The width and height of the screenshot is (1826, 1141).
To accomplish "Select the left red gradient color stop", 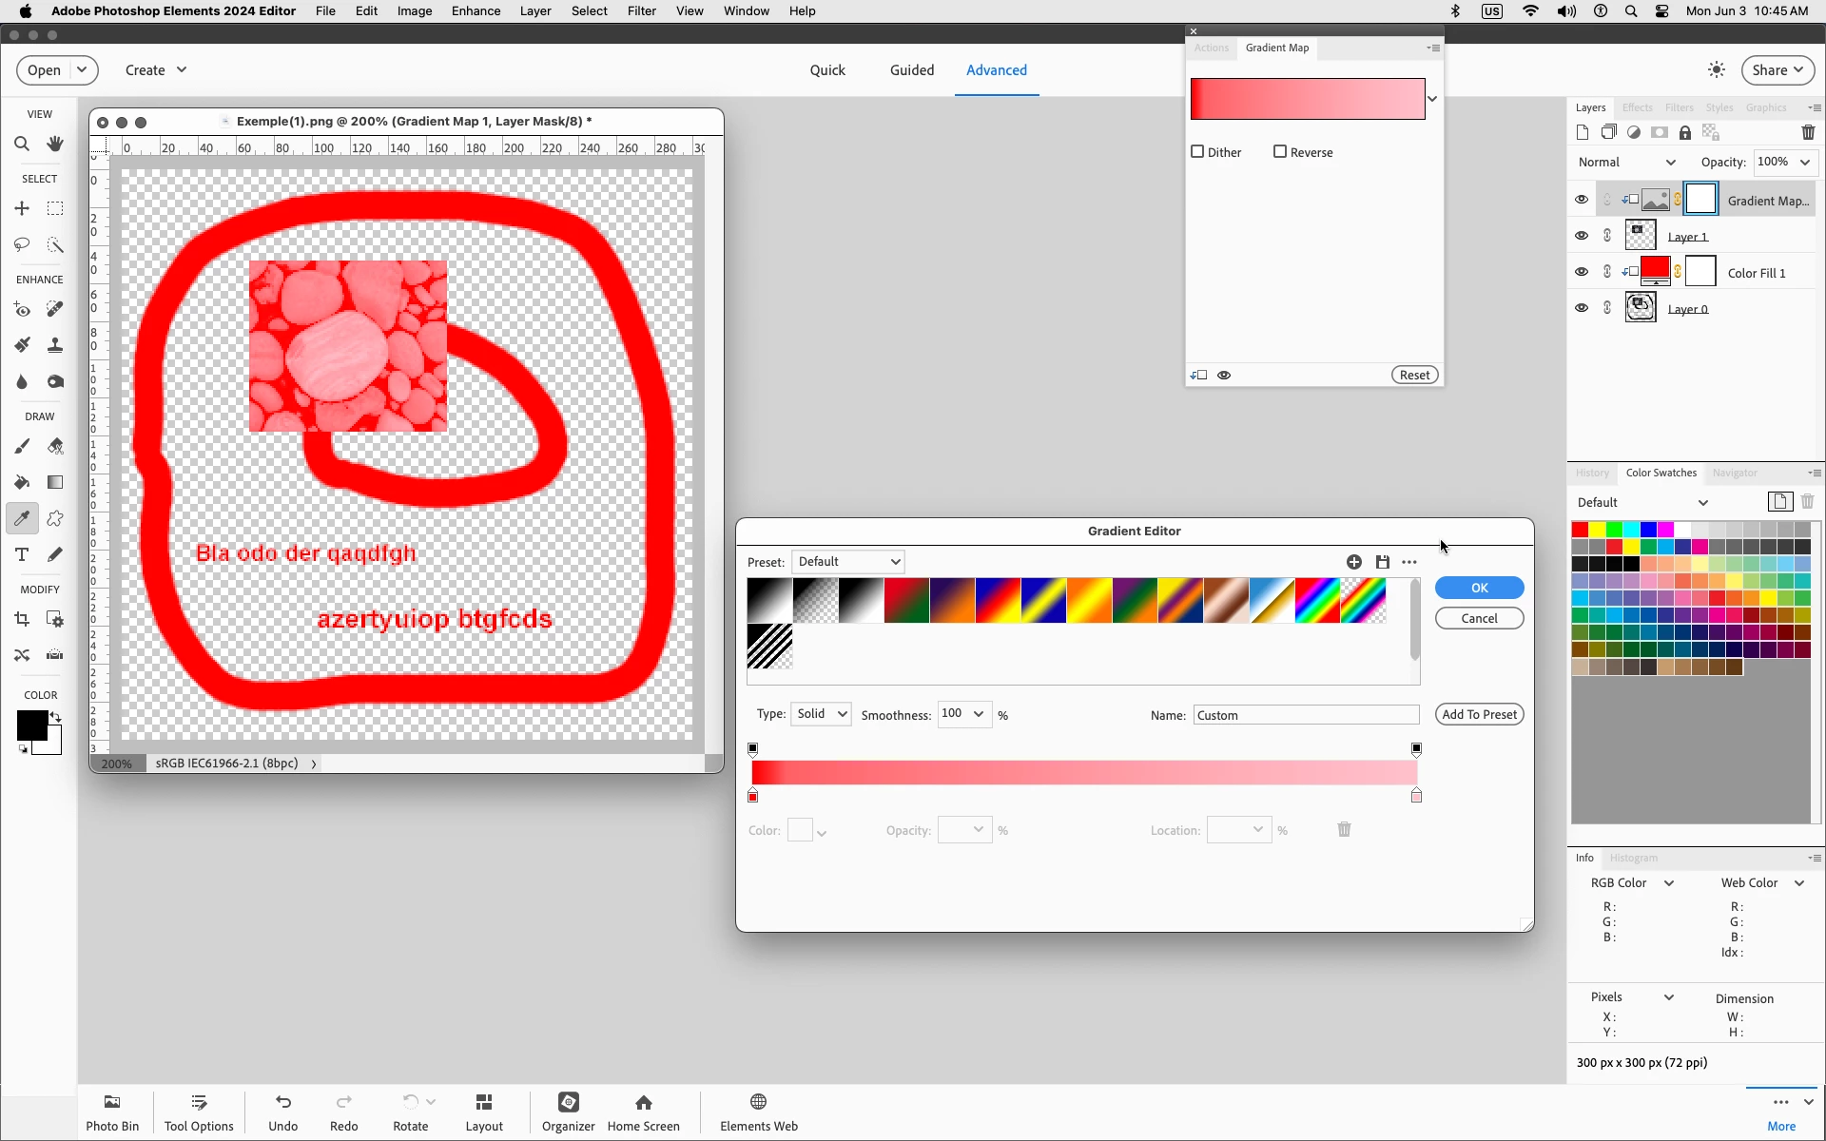I will coord(753,796).
